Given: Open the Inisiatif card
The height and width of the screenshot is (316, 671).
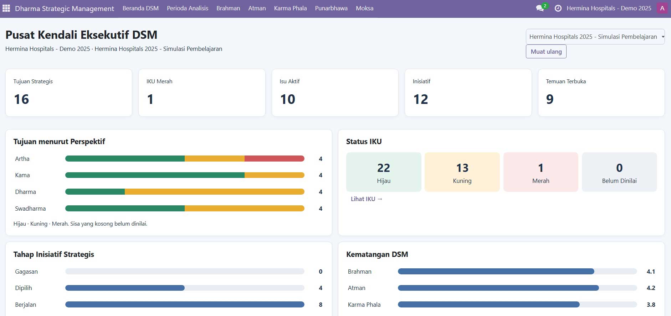Looking at the screenshot, I should point(468,93).
